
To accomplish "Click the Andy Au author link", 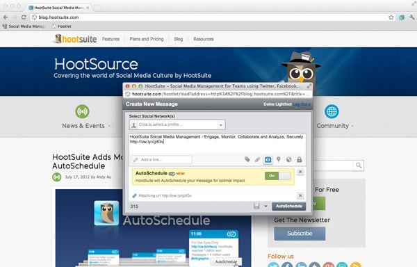I will coord(104,177).
